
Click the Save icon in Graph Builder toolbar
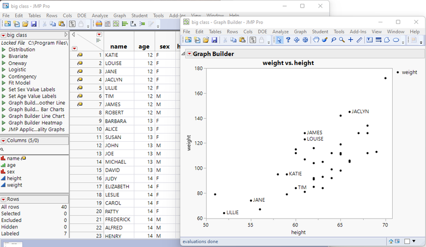[214, 40]
